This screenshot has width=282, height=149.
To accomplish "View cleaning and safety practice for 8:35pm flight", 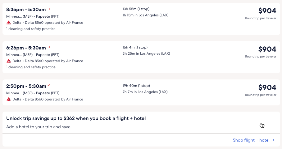I will click(x=31, y=29).
